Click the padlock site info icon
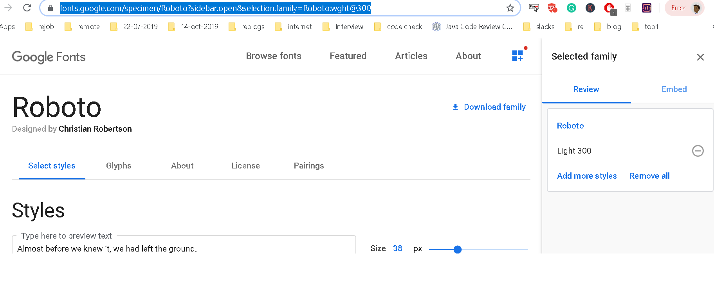Image resolution: width=714 pixels, height=306 pixels. (x=50, y=8)
